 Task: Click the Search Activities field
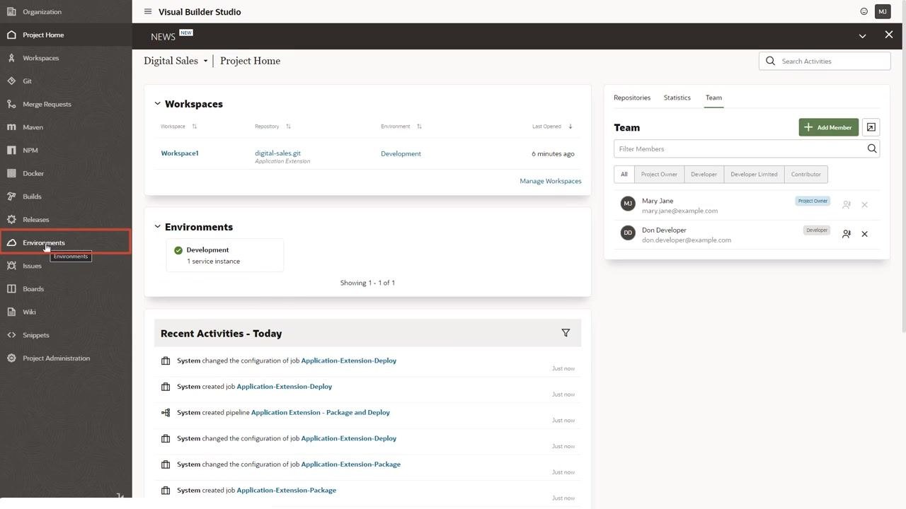(825, 61)
